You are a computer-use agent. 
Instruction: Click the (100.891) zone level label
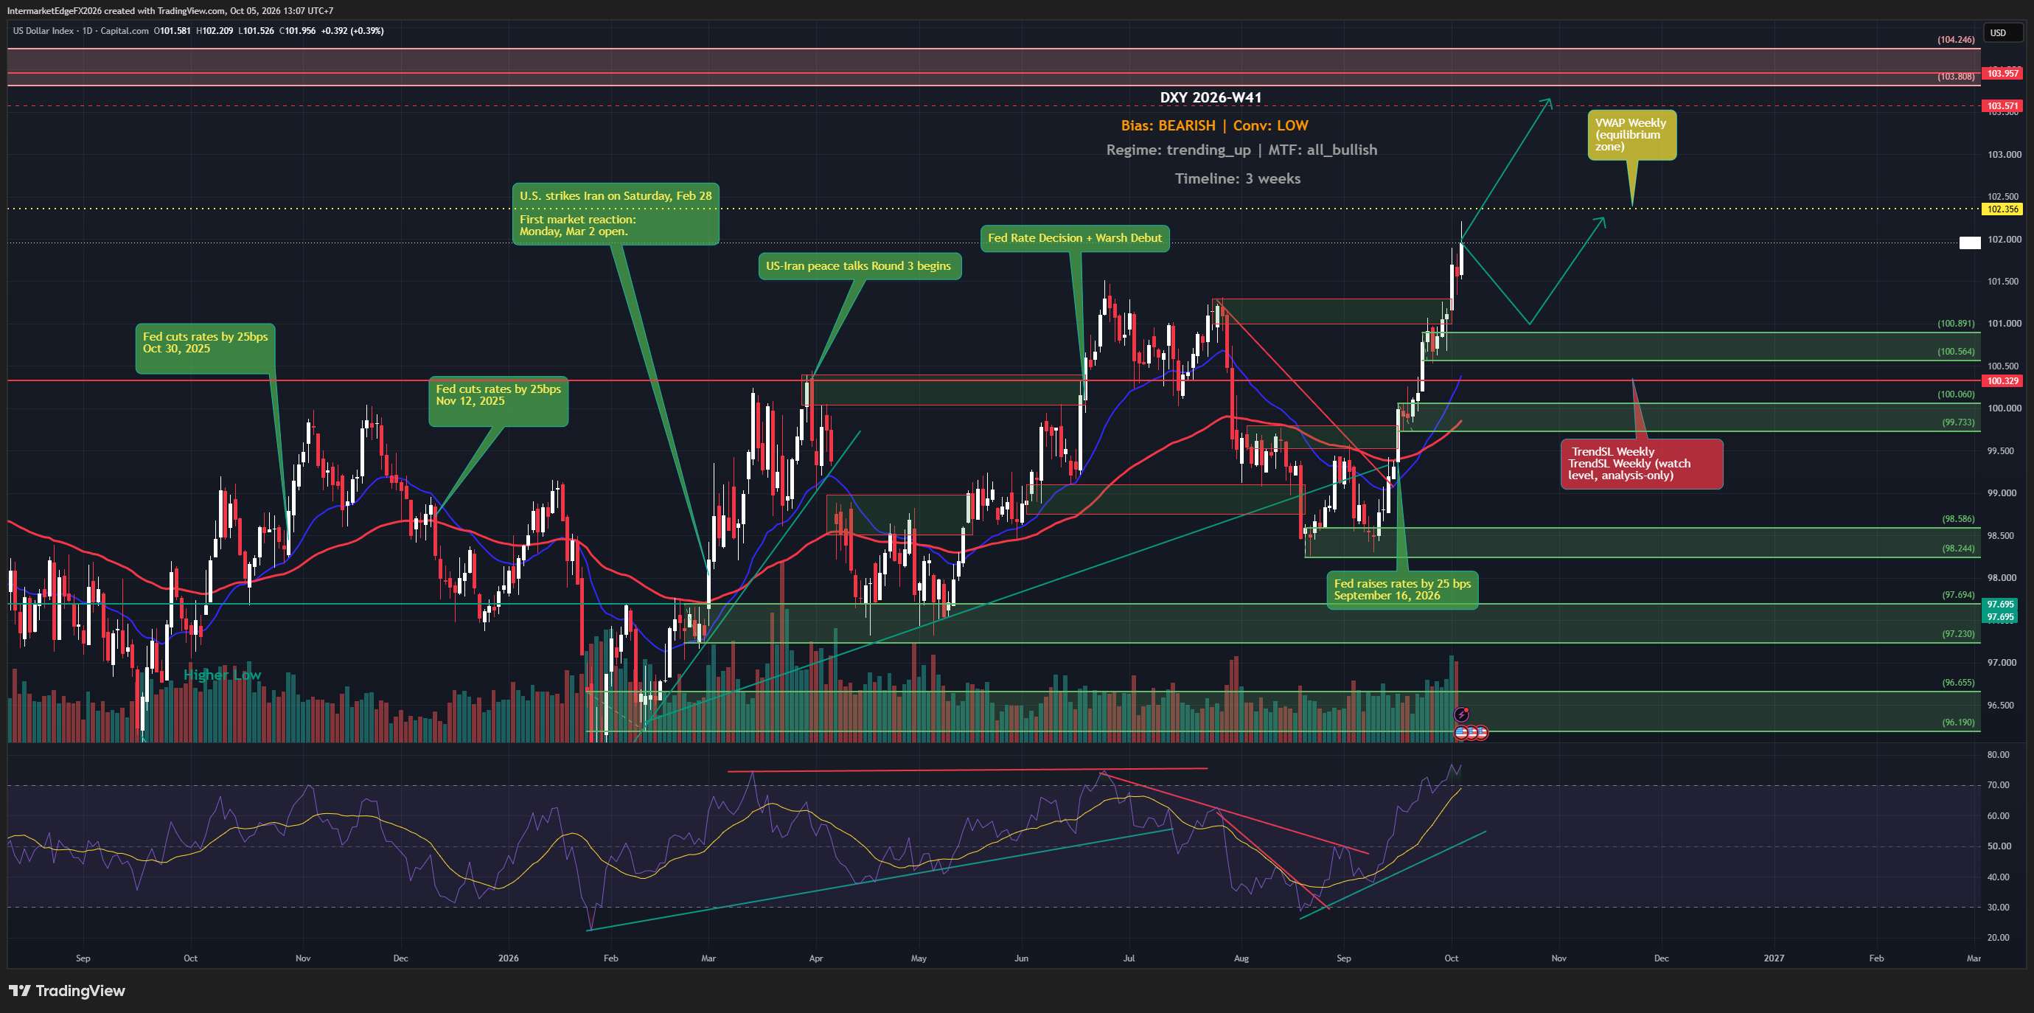[x=1955, y=324]
